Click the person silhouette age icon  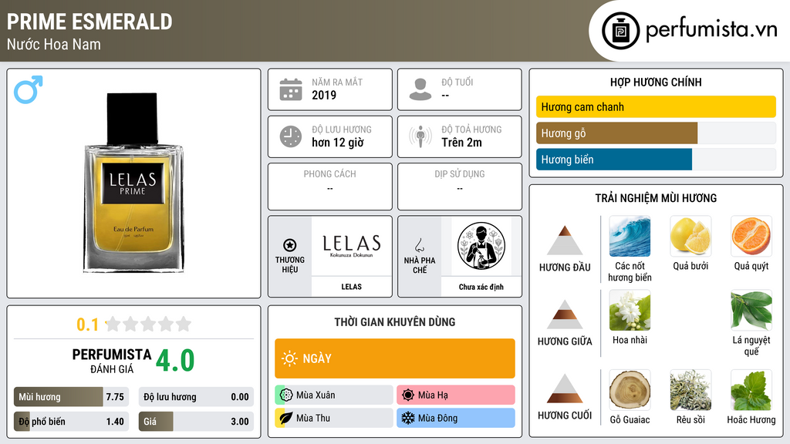click(x=420, y=89)
